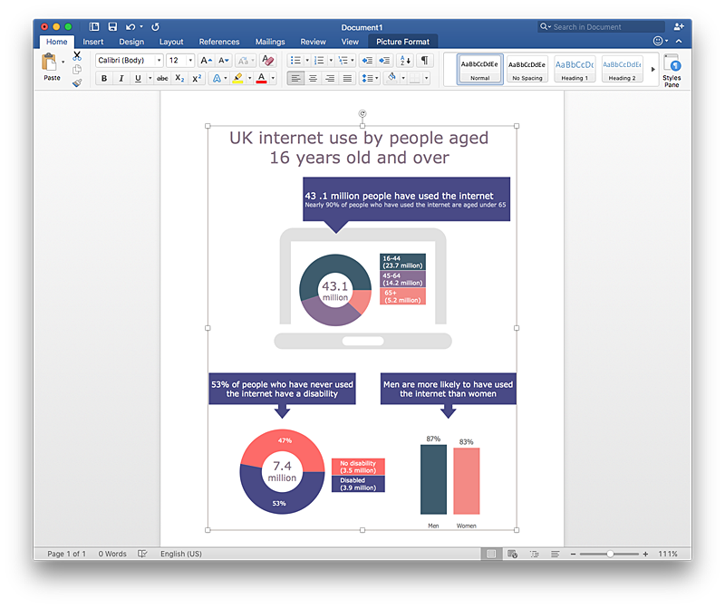
Task: Cut selection with the scissors icon
Action: (x=77, y=56)
